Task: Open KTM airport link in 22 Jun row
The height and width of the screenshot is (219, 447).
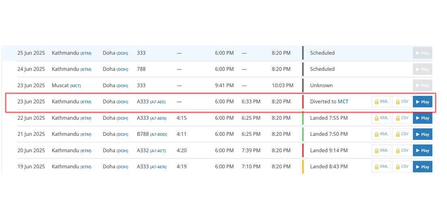Action: point(86,118)
